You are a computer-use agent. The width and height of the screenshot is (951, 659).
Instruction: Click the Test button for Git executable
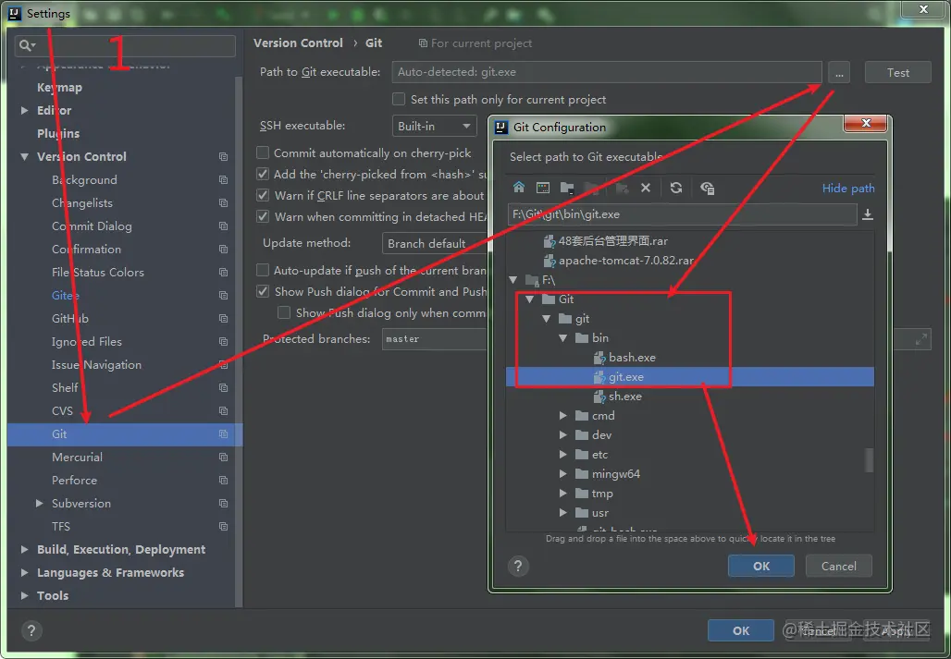pyautogui.click(x=897, y=73)
